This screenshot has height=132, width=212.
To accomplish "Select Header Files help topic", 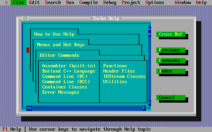I will [119, 71].
